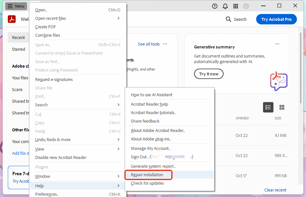Click file row sized 4.1 MB

pyautogui.click(x=251, y=136)
